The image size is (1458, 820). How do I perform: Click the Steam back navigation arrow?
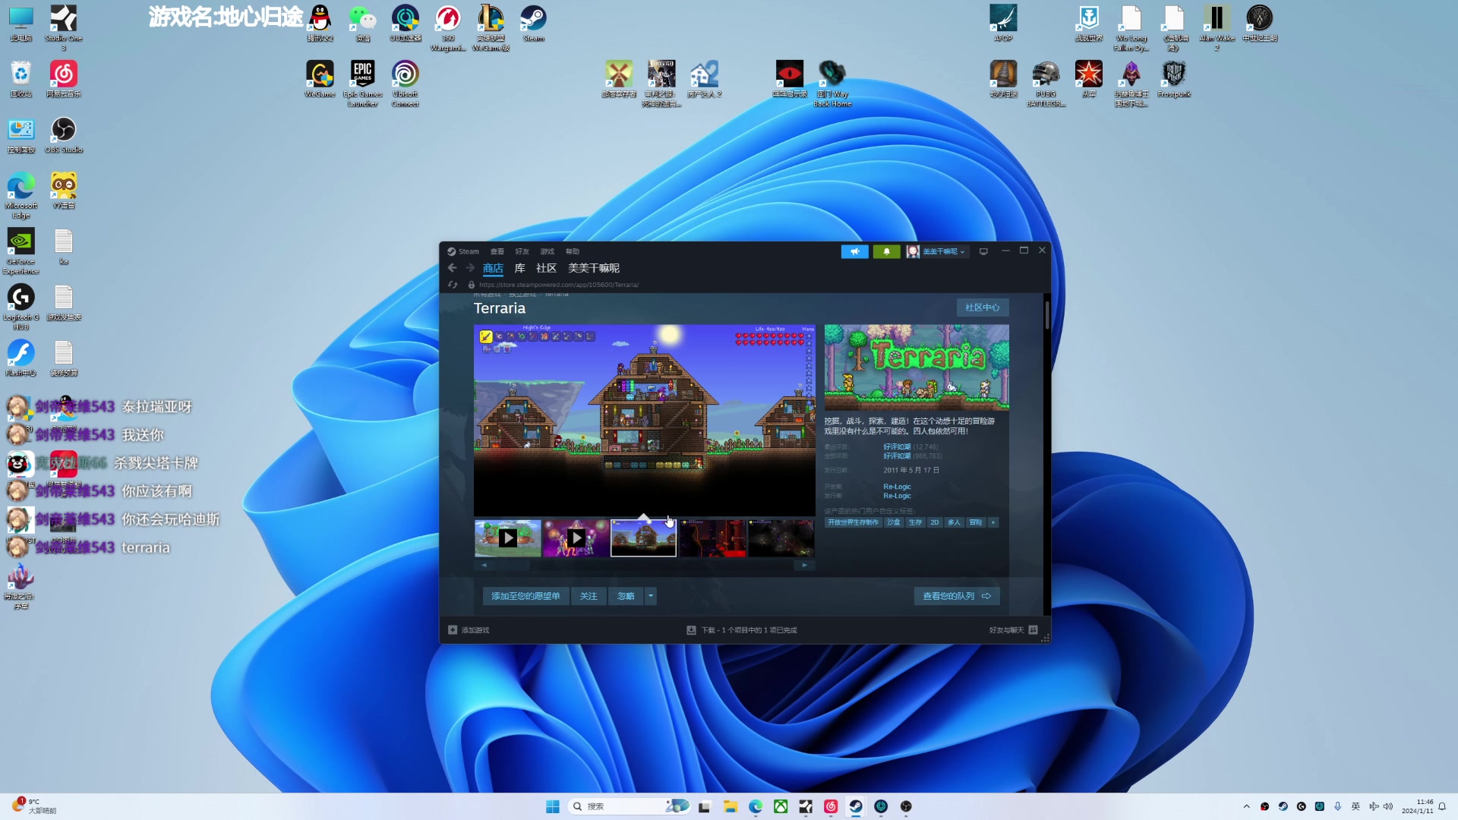pyautogui.click(x=453, y=268)
